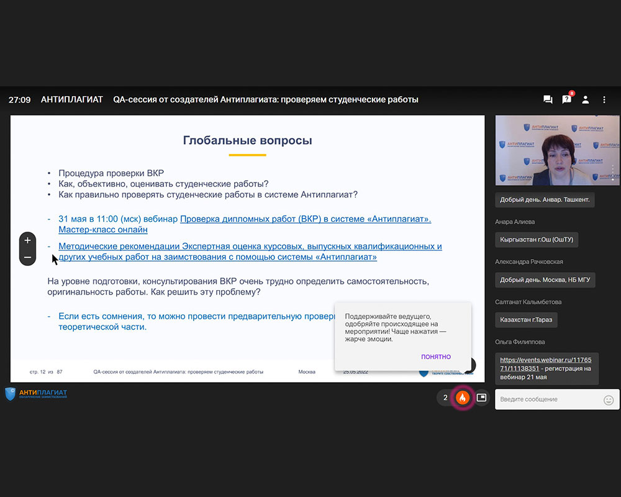
Task: Click the bullet 'Как, объективно, оценивать студенческие работы?'
Action: pyautogui.click(x=163, y=184)
